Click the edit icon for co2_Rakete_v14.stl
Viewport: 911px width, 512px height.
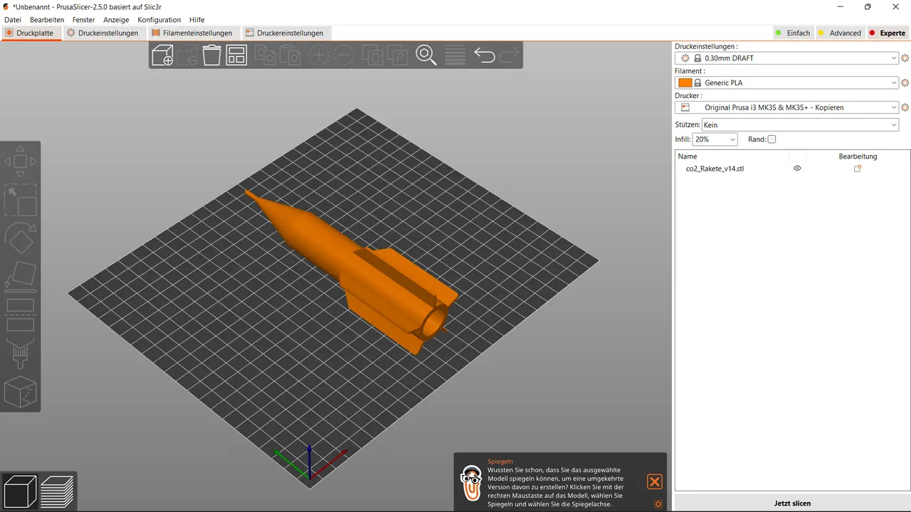858,169
